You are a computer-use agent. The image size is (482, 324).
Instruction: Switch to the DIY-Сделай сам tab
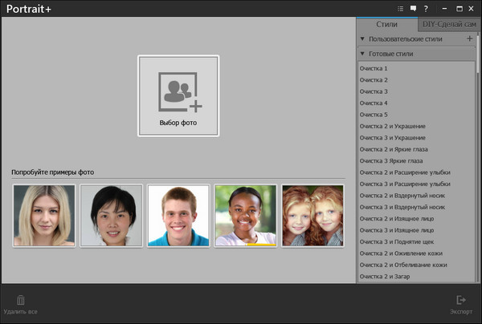tap(448, 25)
